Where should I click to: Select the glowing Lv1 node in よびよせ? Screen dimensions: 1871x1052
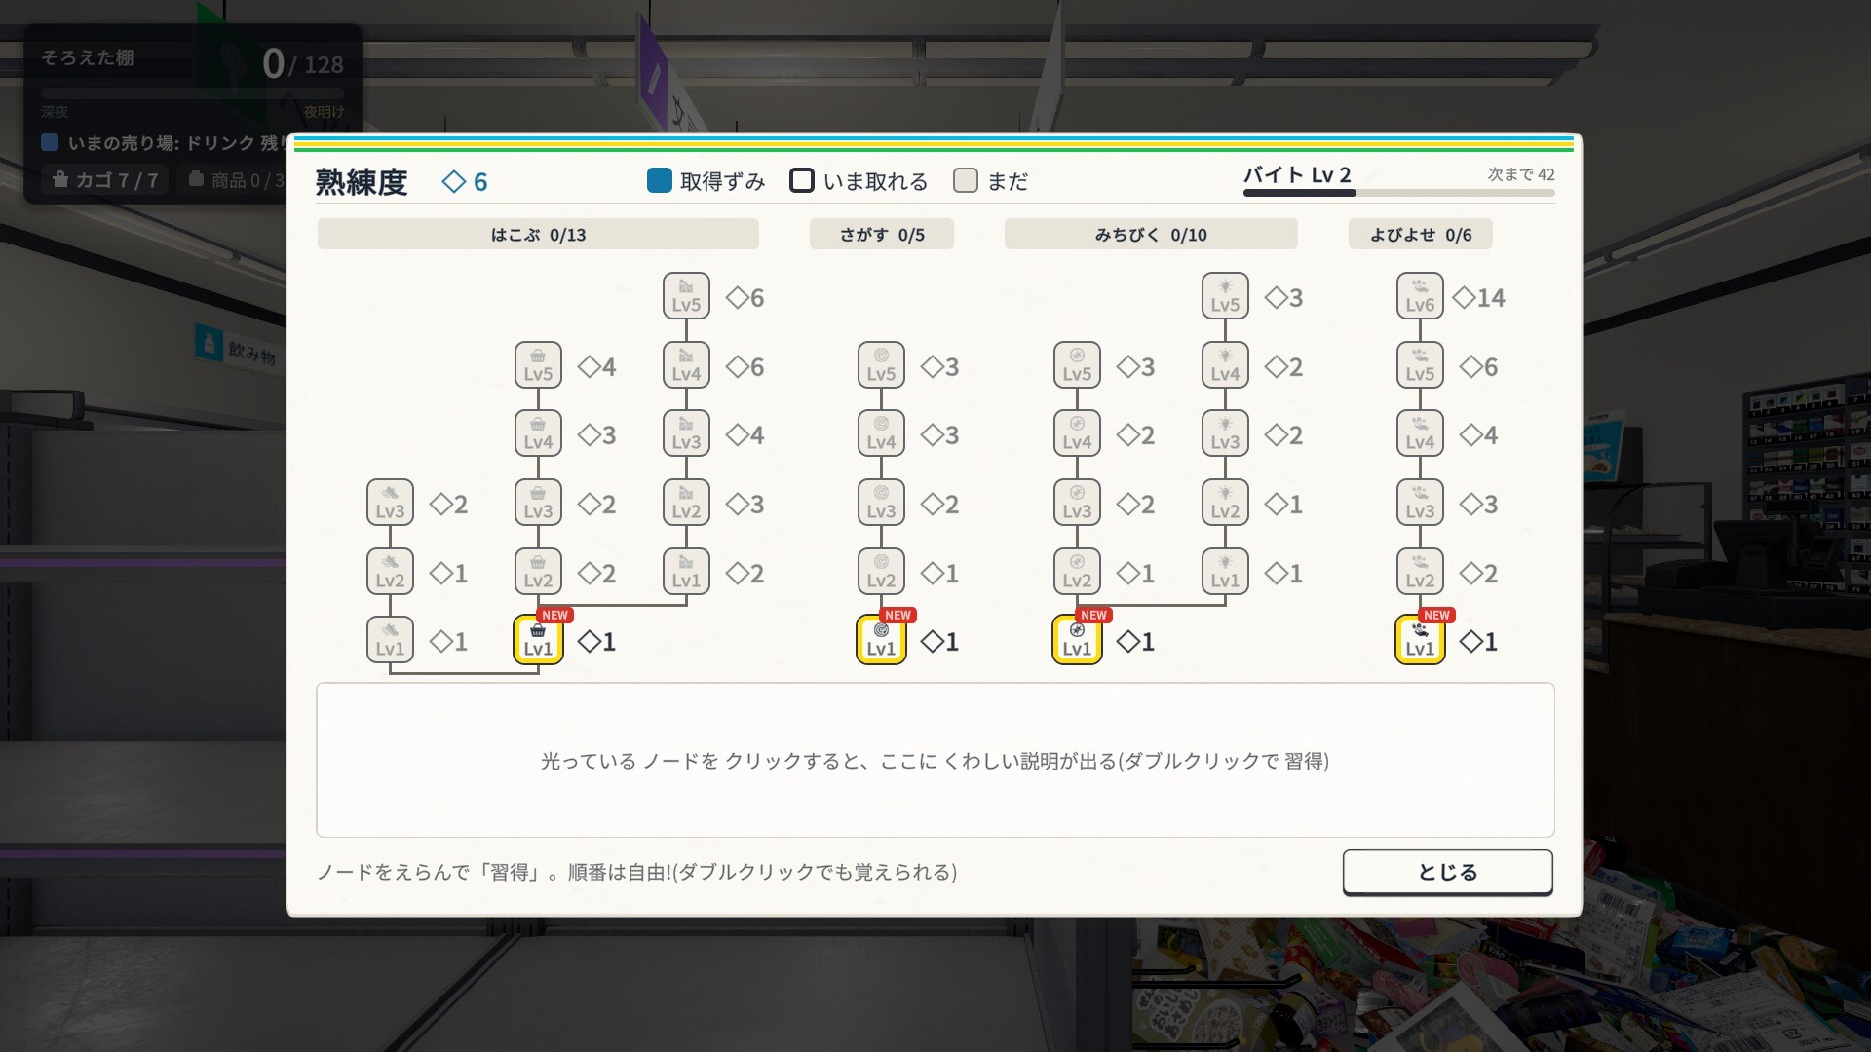1420,640
